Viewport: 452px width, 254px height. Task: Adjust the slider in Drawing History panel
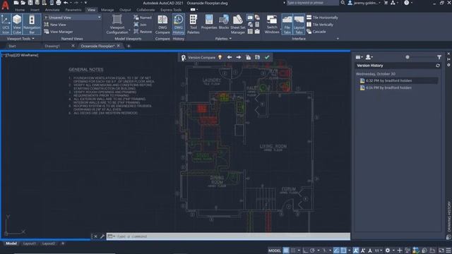pos(407,57)
